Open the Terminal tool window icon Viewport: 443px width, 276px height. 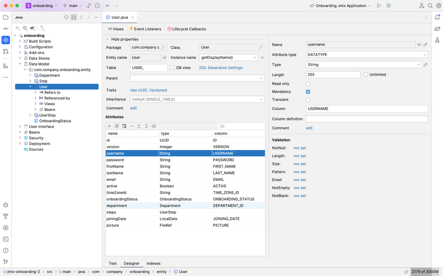6,239
